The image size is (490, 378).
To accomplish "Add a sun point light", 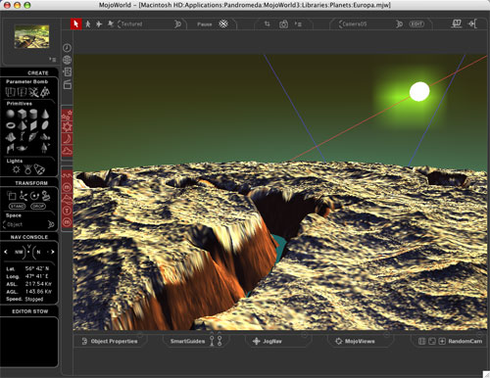I will click(x=16, y=169).
